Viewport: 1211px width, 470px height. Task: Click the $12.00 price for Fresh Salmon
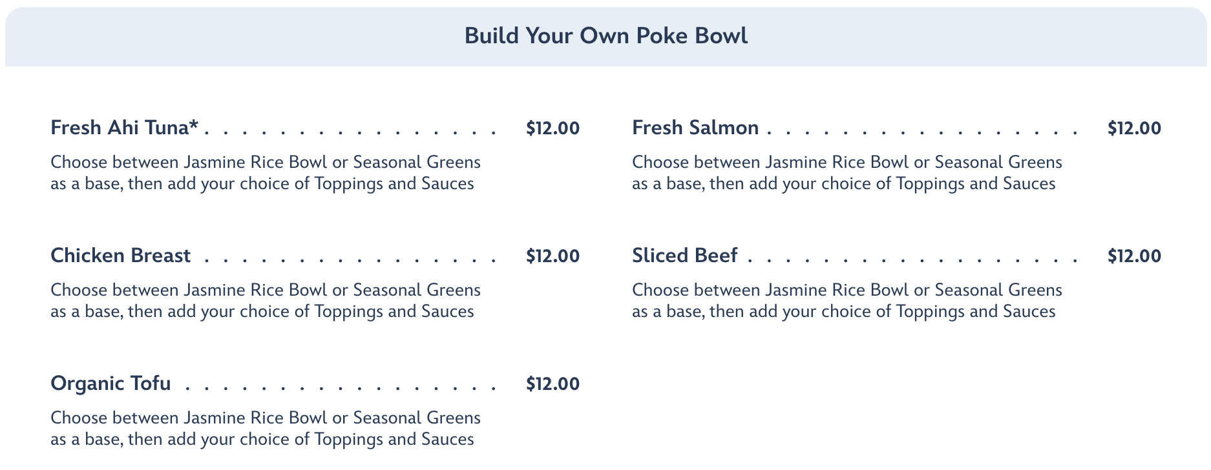click(x=1134, y=128)
